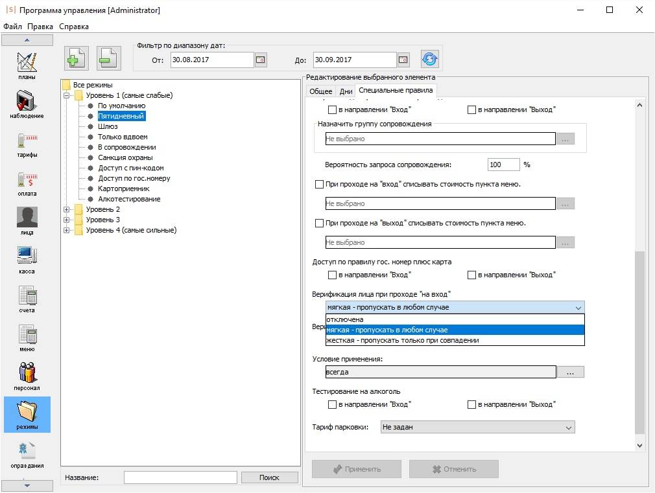Open calendar picker for the От date

pos(261,60)
